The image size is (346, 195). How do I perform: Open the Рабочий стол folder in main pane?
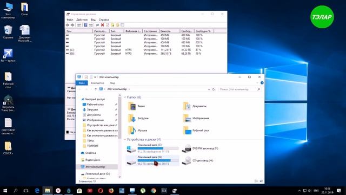tap(196, 131)
